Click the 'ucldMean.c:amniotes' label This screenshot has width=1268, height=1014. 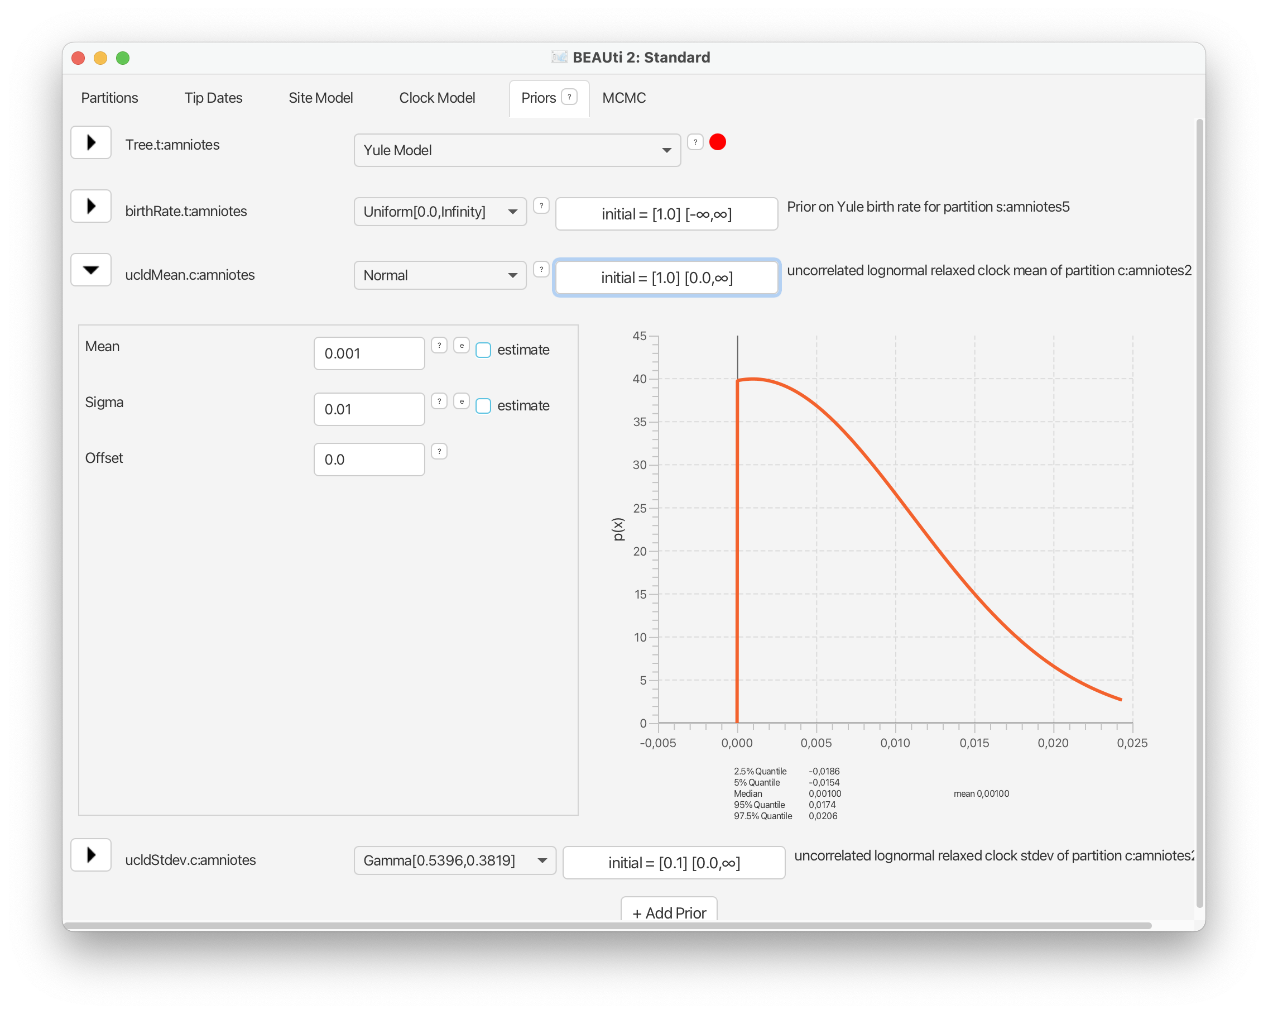[190, 274]
